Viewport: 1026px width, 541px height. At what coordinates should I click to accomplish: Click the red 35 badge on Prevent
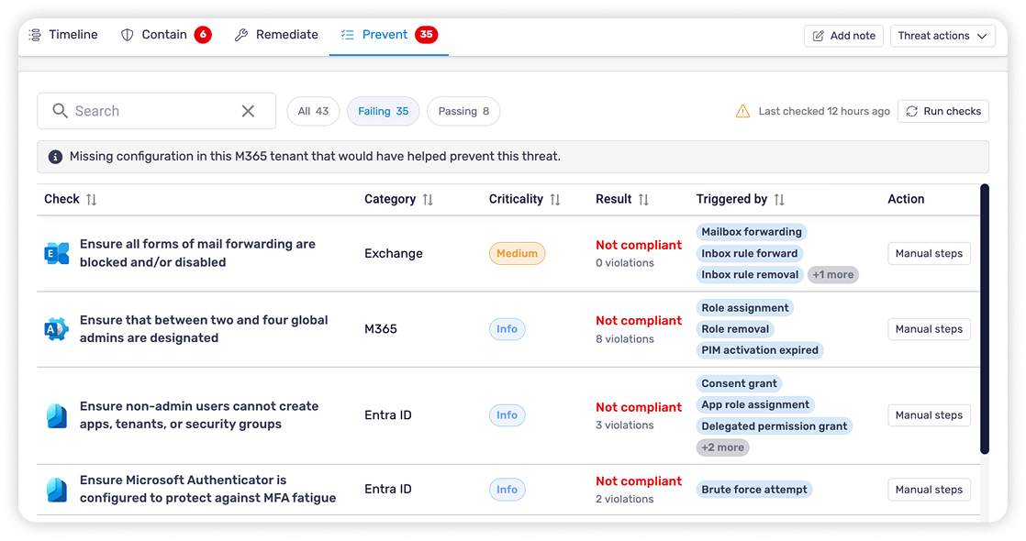pyautogui.click(x=426, y=35)
